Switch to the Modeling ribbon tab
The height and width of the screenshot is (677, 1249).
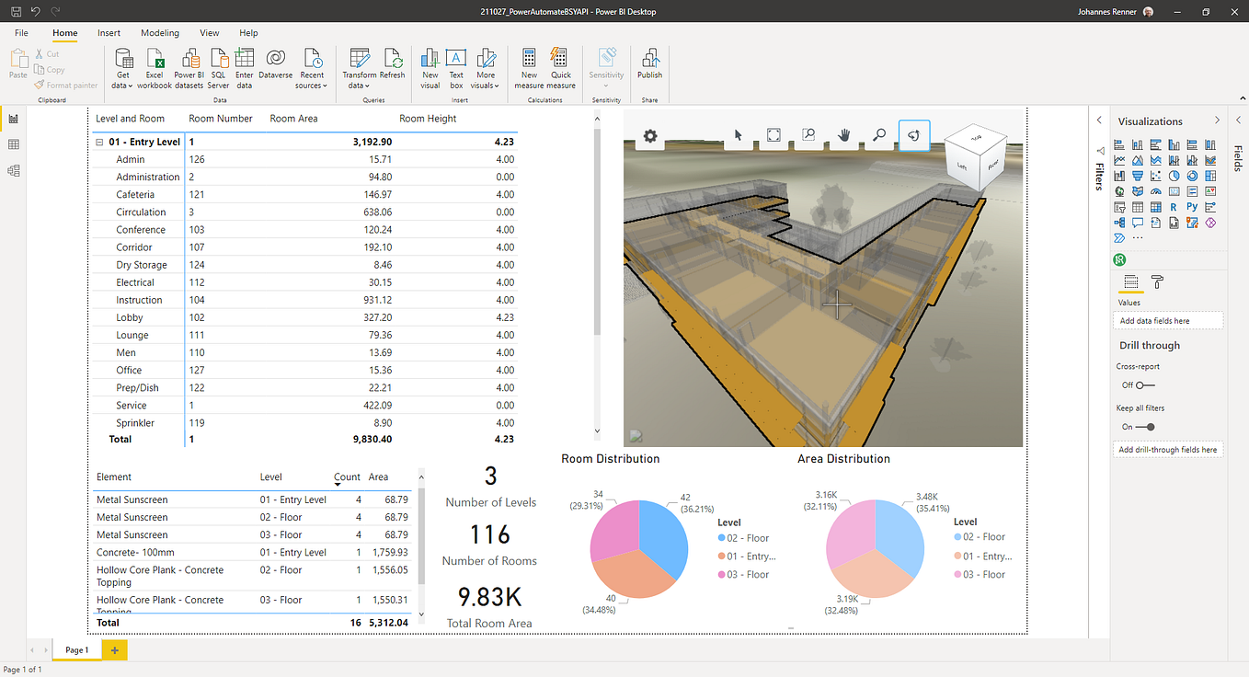[x=159, y=32]
